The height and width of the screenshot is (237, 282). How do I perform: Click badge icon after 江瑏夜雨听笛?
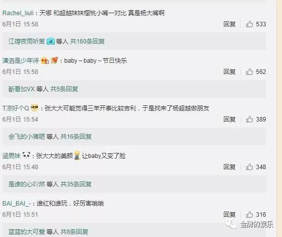51,42
